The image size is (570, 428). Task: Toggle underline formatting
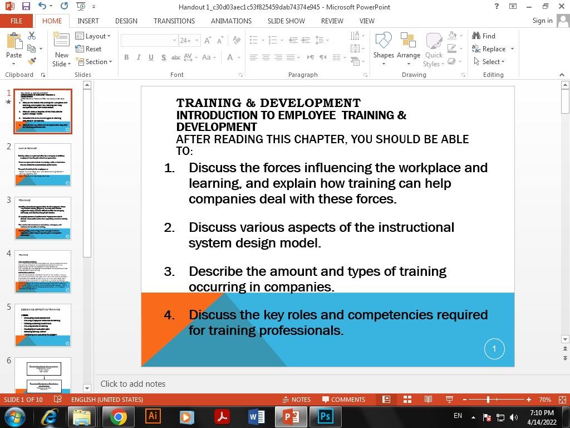coord(150,57)
